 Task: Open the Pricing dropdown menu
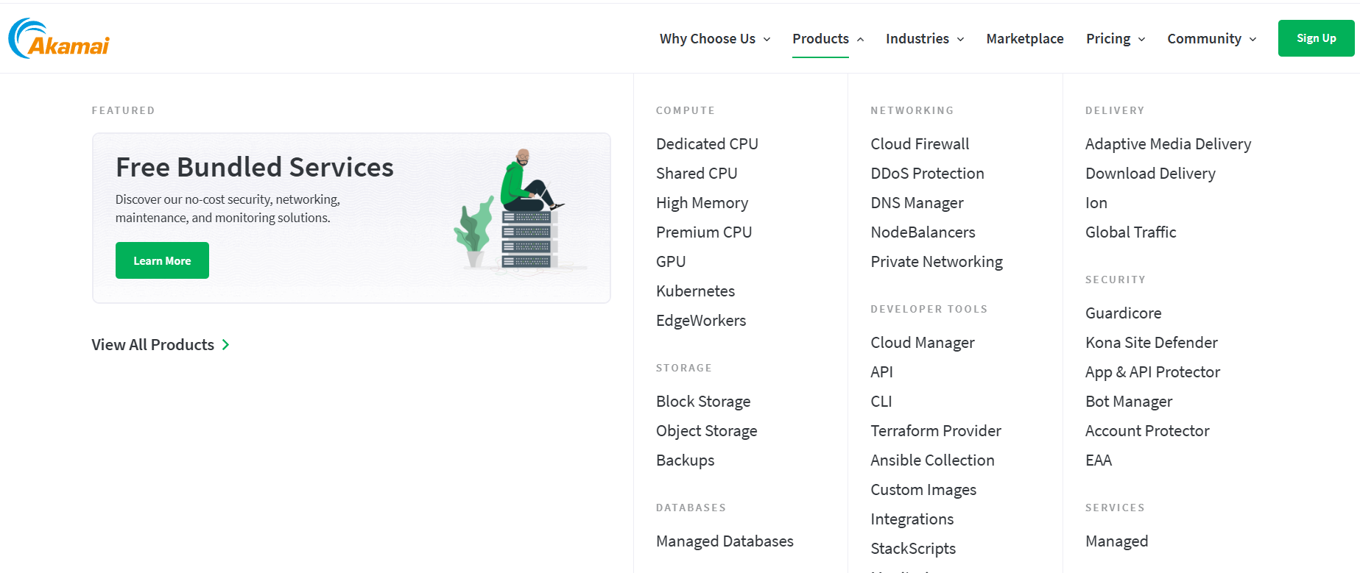point(1115,39)
